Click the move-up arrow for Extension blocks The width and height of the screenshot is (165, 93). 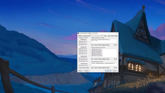click(114, 68)
